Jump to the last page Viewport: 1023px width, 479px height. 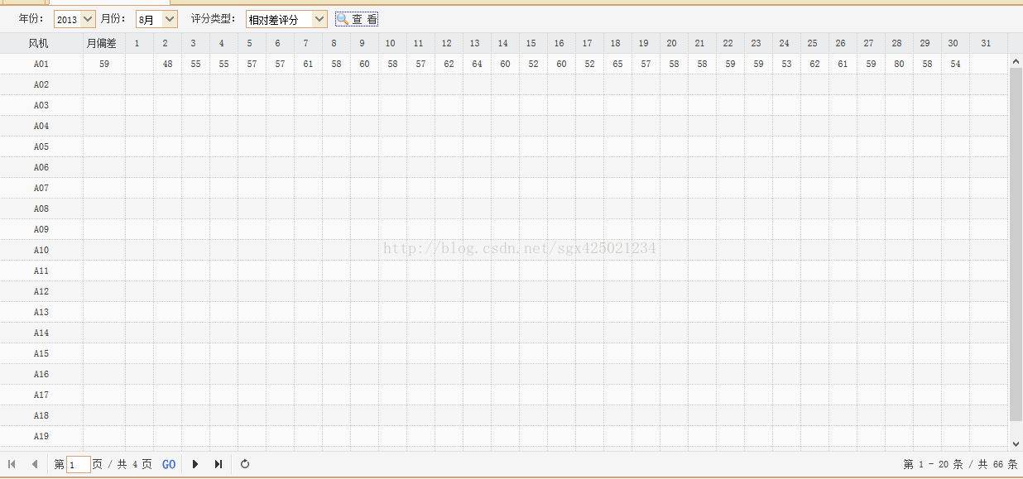[219, 464]
